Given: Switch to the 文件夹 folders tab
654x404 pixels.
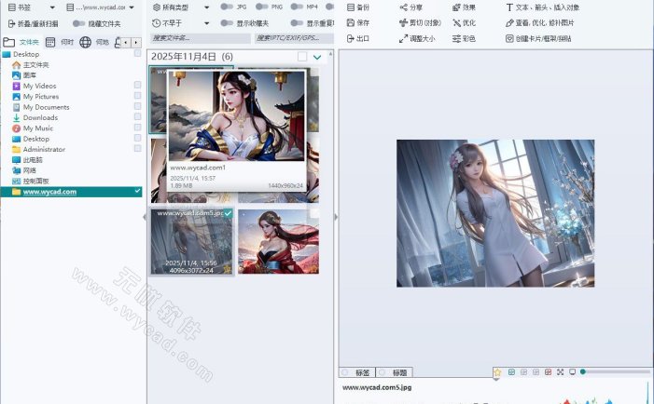Looking at the screenshot, I should [21, 42].
